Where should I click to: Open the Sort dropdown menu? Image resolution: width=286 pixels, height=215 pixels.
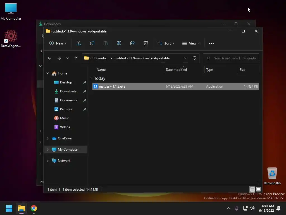[166, 43]
